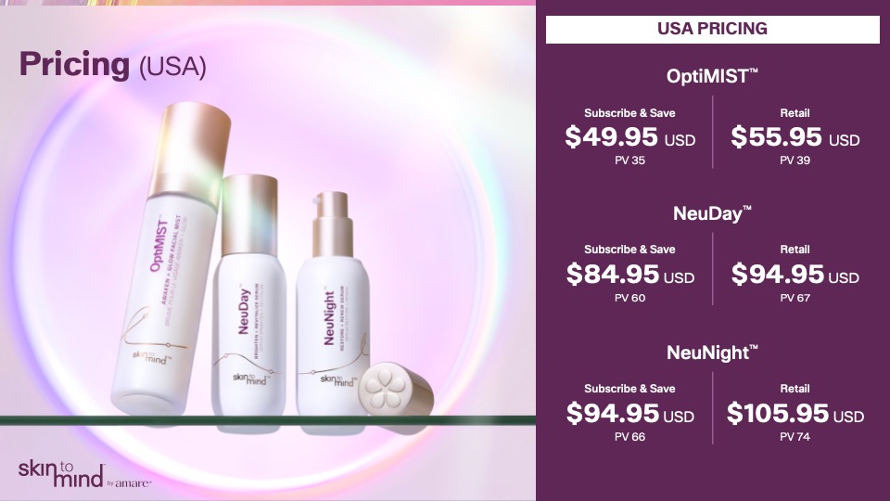This screenshot has height=501, width=890.
Task: Click the PV 60 label under NeuDay
Action: [630, 298]
